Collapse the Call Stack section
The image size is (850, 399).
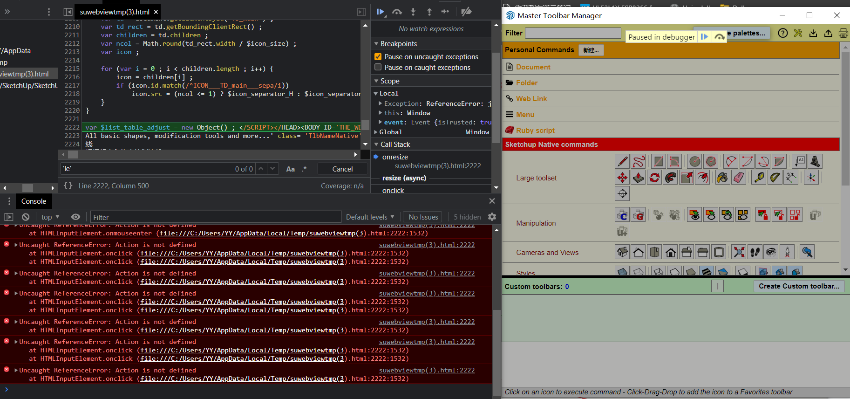(x=376, y=144)
